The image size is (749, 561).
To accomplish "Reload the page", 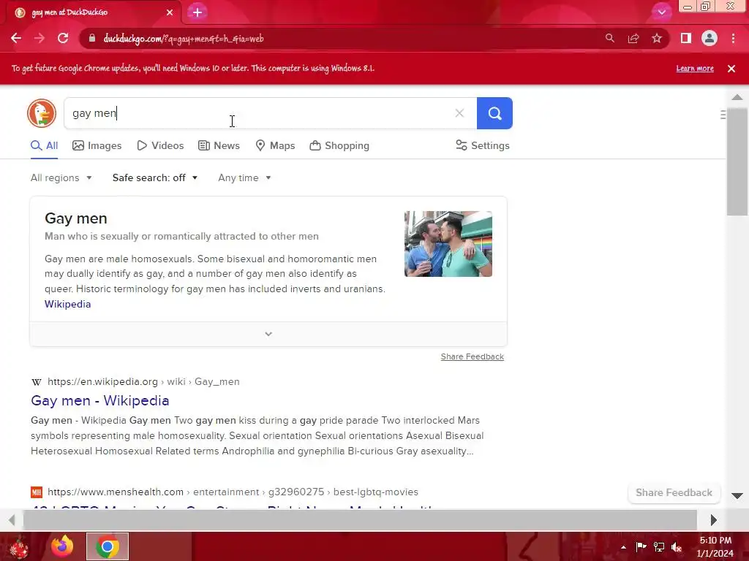I will [x=63, y=38].
